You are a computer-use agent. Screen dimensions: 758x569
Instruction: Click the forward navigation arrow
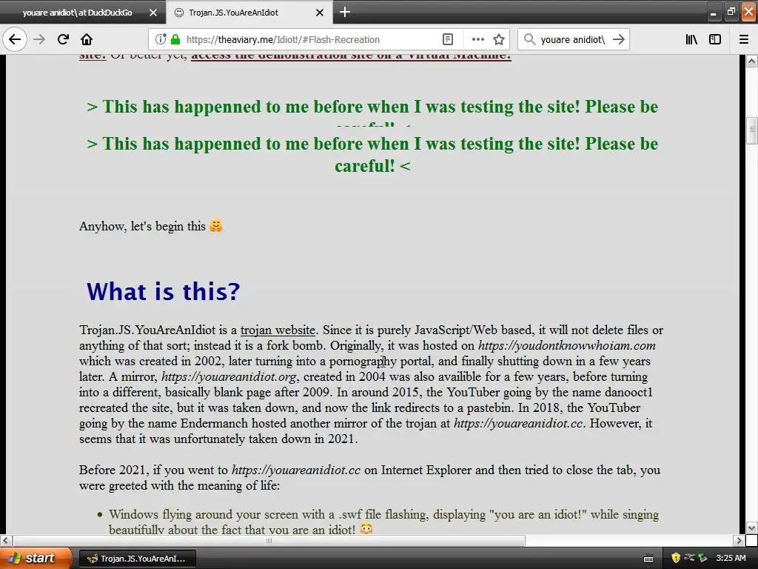tap(39, 39)
